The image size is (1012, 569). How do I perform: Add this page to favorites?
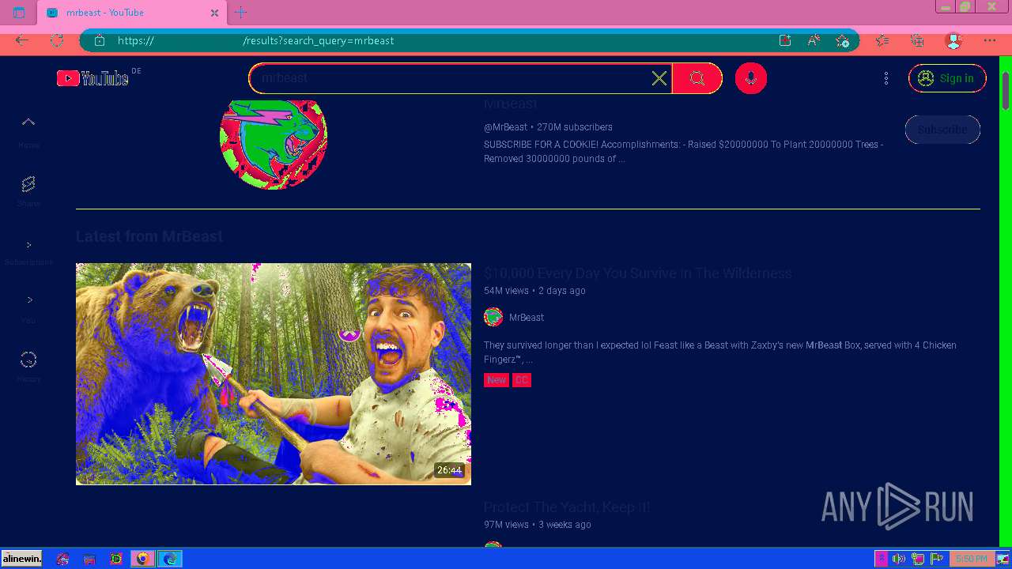(x=843, y=40)
